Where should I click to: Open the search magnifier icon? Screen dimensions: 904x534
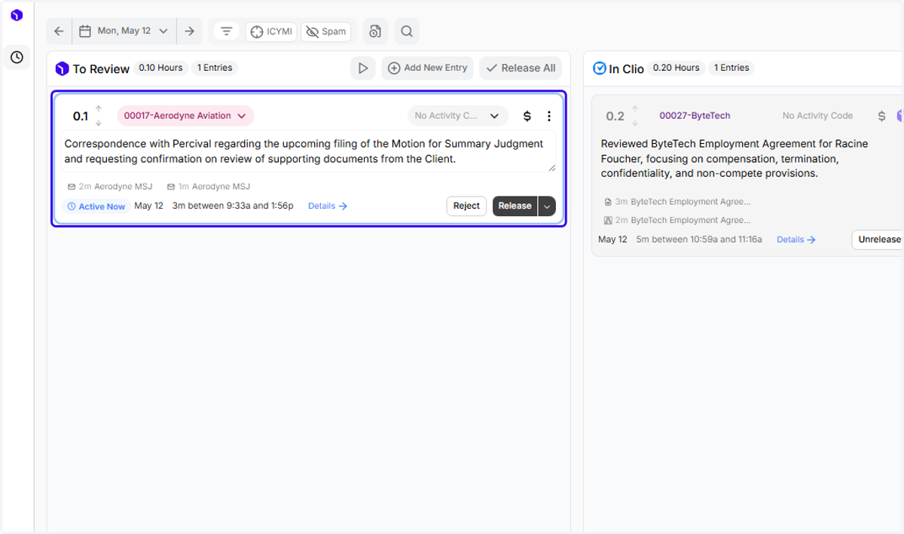coord(407,31)
